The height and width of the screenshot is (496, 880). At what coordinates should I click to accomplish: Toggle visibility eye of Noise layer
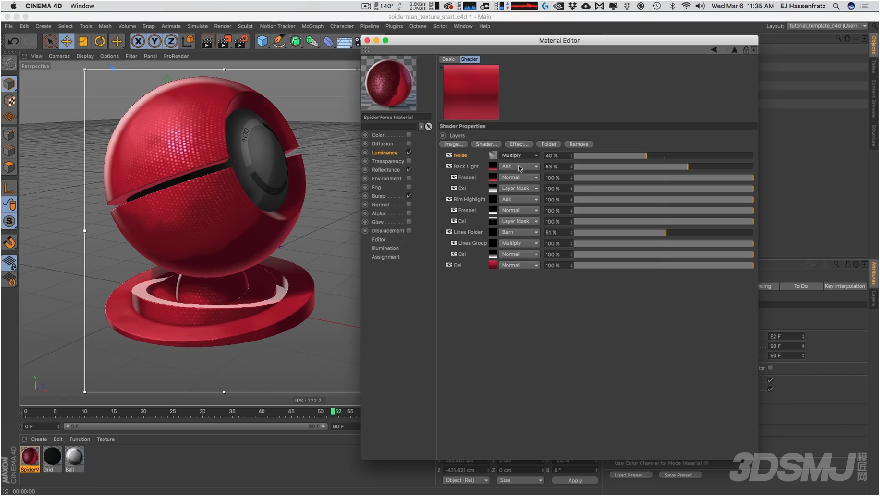pos(449,155)
